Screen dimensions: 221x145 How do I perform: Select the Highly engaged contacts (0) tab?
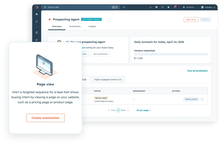point(108,79)
